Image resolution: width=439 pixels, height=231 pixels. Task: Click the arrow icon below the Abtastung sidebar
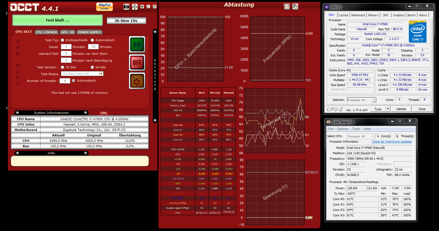tap(155, 120)
